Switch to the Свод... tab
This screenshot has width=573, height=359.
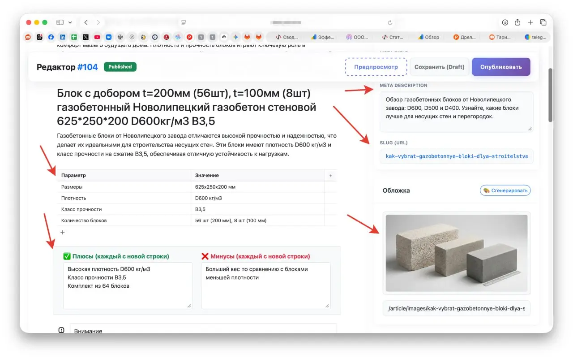pyautogui.click(x=287, y=37)
